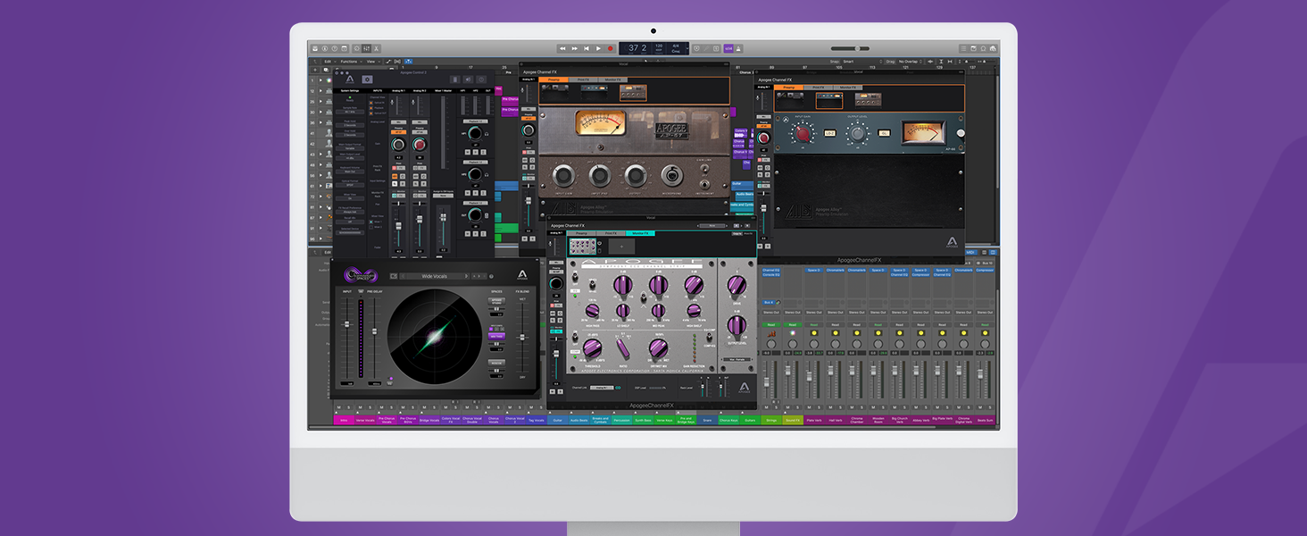The image size is (1307, 536).
Task: Open Quick Help icon in control bar
Action: (336, 48)
